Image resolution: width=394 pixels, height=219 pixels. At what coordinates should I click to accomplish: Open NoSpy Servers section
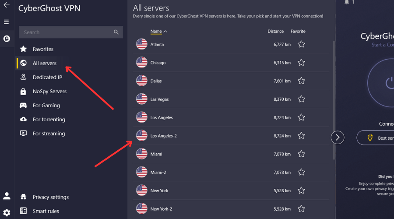(49, 91)
